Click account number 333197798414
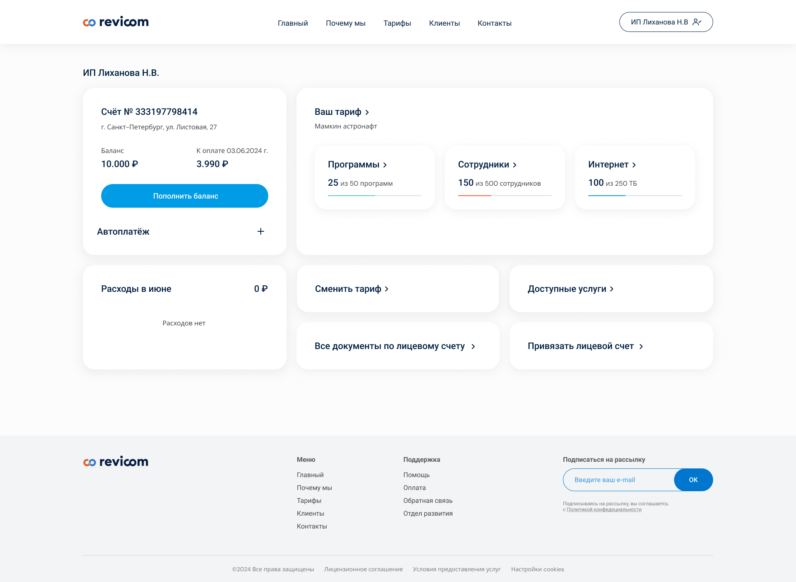 coord(166,112)
